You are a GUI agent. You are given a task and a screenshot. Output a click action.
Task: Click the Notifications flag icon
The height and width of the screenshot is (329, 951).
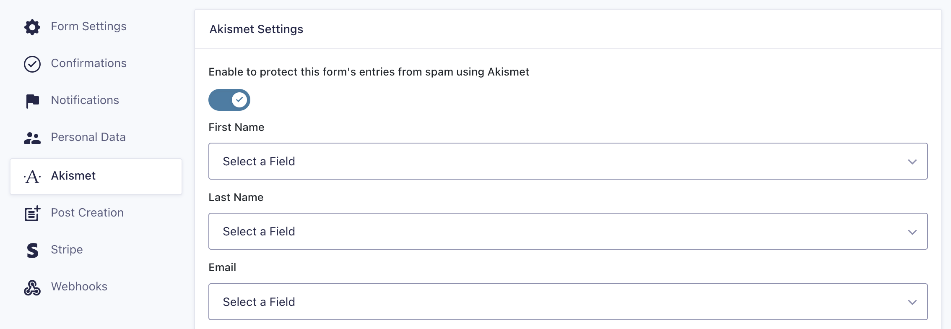pos(32,101)
